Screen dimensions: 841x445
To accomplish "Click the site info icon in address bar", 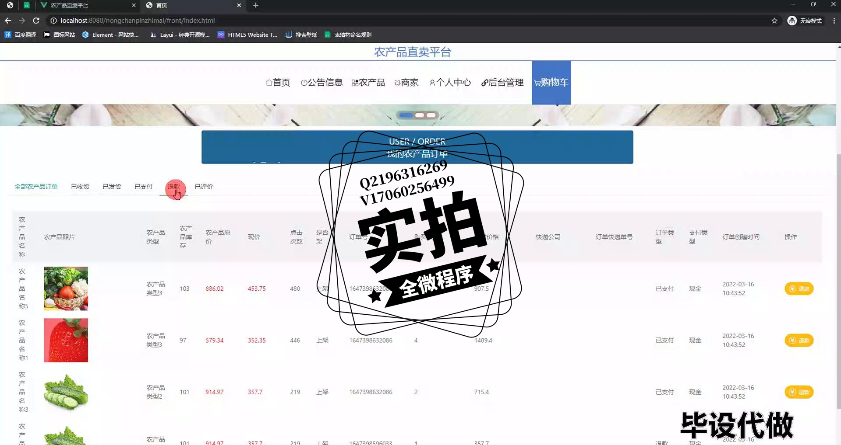I will tap(53, 21).
